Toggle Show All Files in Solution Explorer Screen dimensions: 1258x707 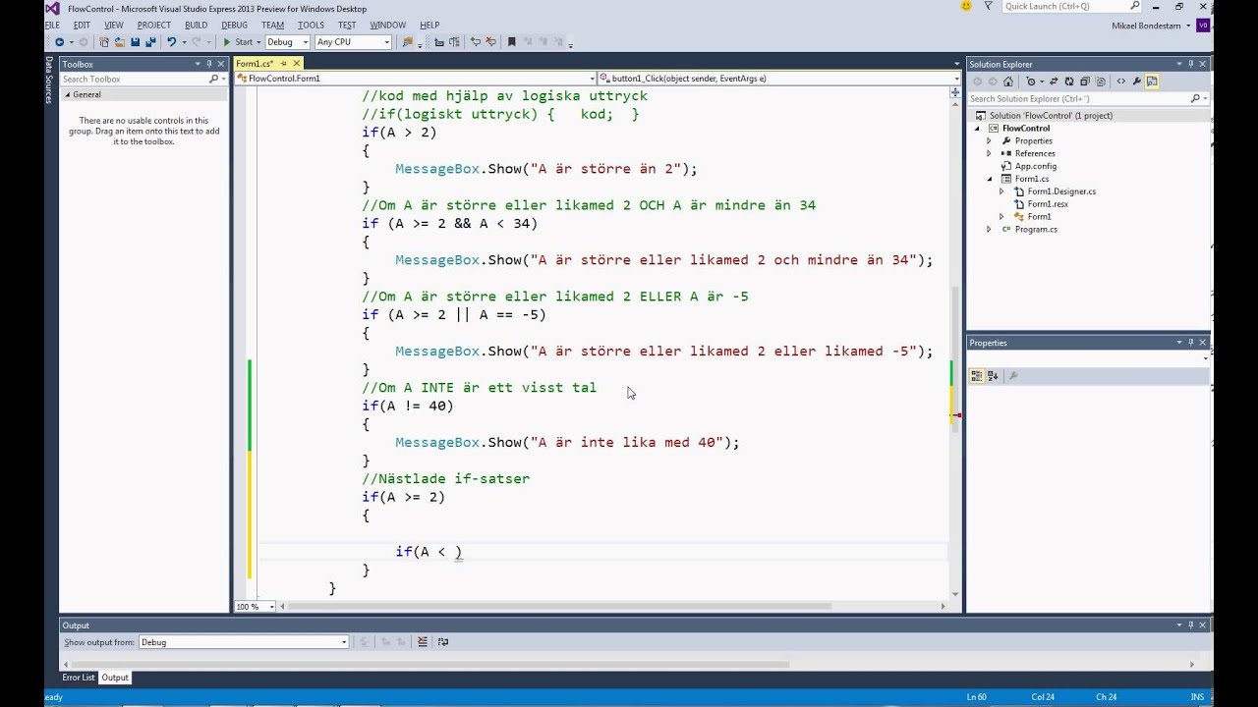[1101, 82]
